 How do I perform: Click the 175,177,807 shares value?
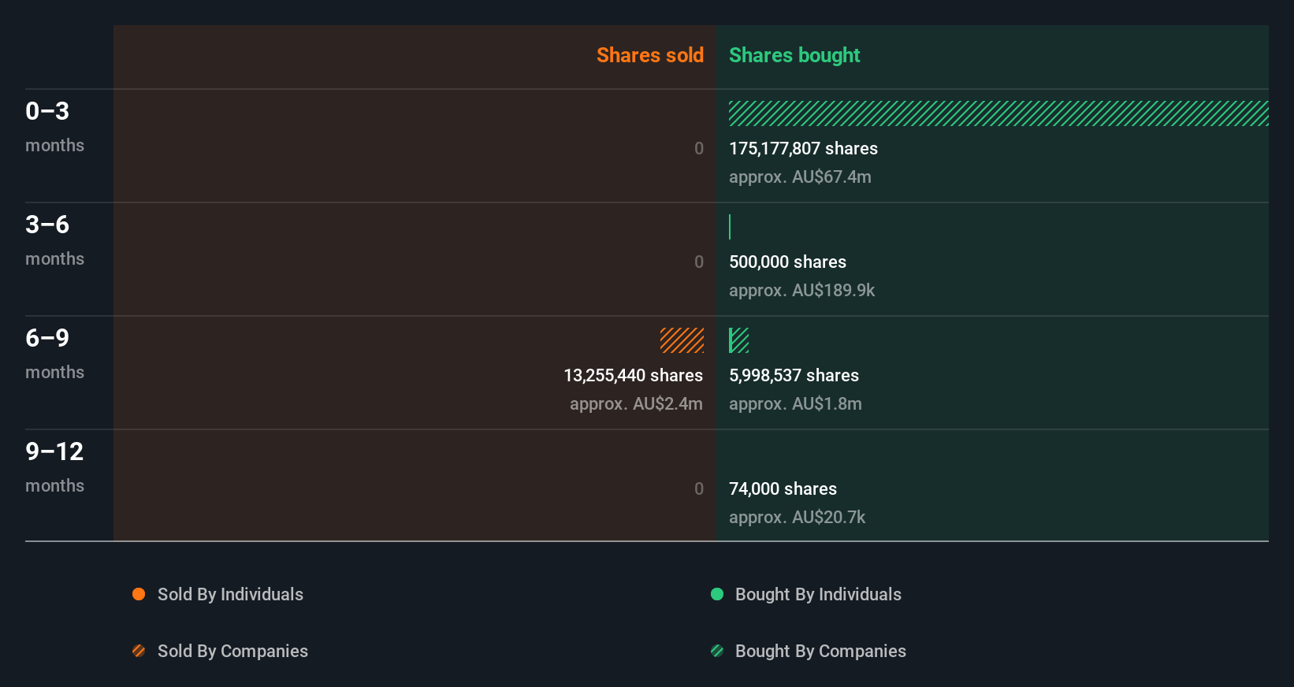click(803, 148)
